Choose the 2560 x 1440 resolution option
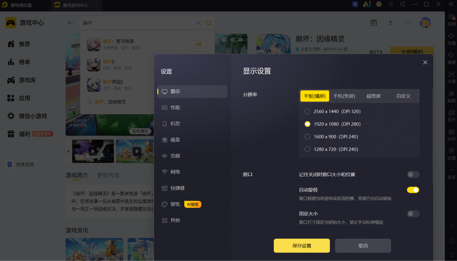 (x=333, y=111)
